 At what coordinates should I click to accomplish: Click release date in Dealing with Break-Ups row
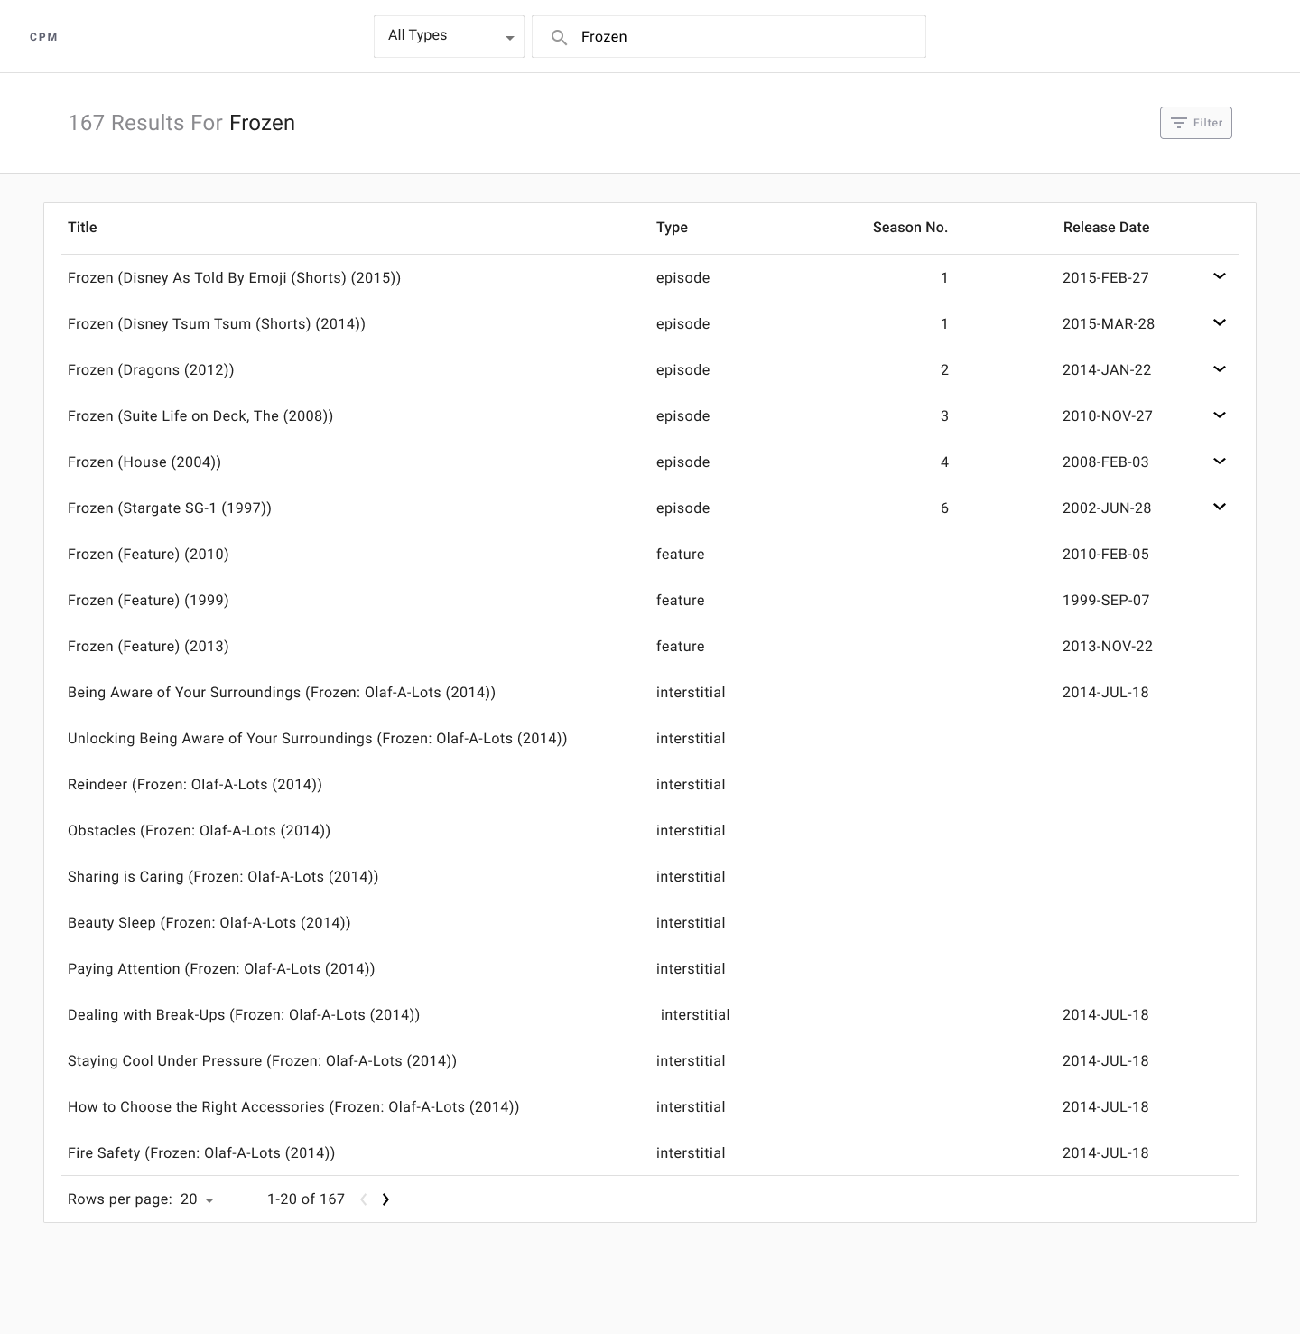[1106, 1015]
